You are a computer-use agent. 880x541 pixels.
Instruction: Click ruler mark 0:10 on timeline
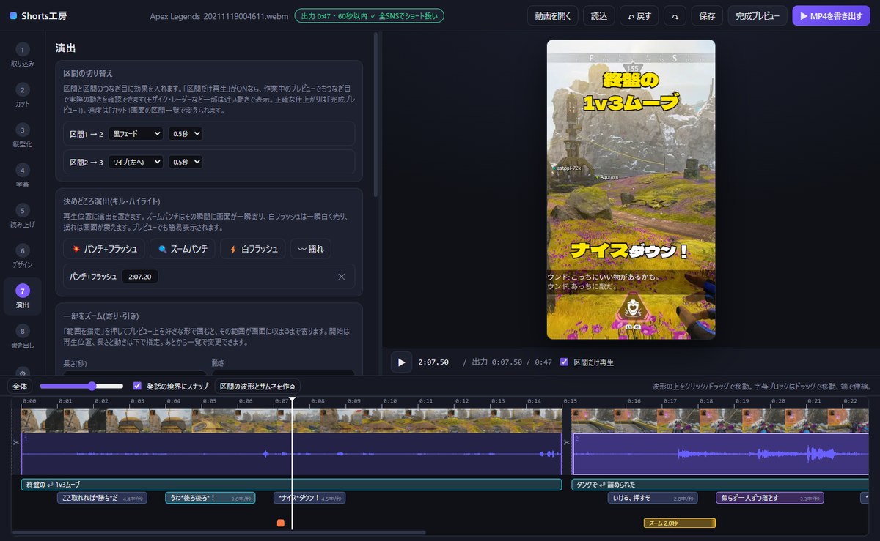click(x=391, y=401)
